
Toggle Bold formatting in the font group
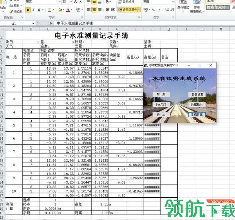28,10
